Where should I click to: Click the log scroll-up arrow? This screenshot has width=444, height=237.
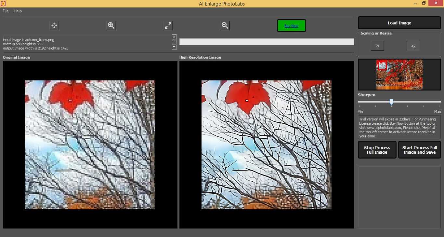coord(174,36)
